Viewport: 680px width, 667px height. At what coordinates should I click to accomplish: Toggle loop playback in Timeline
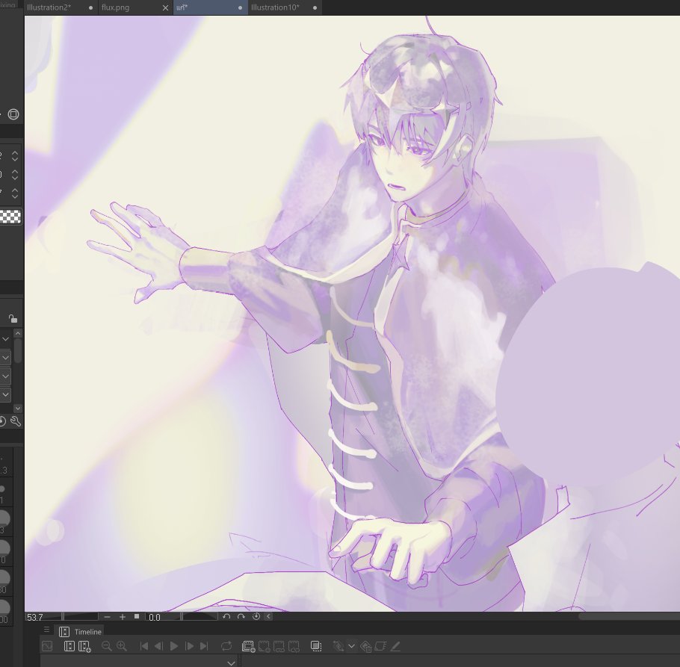point(226,646)
